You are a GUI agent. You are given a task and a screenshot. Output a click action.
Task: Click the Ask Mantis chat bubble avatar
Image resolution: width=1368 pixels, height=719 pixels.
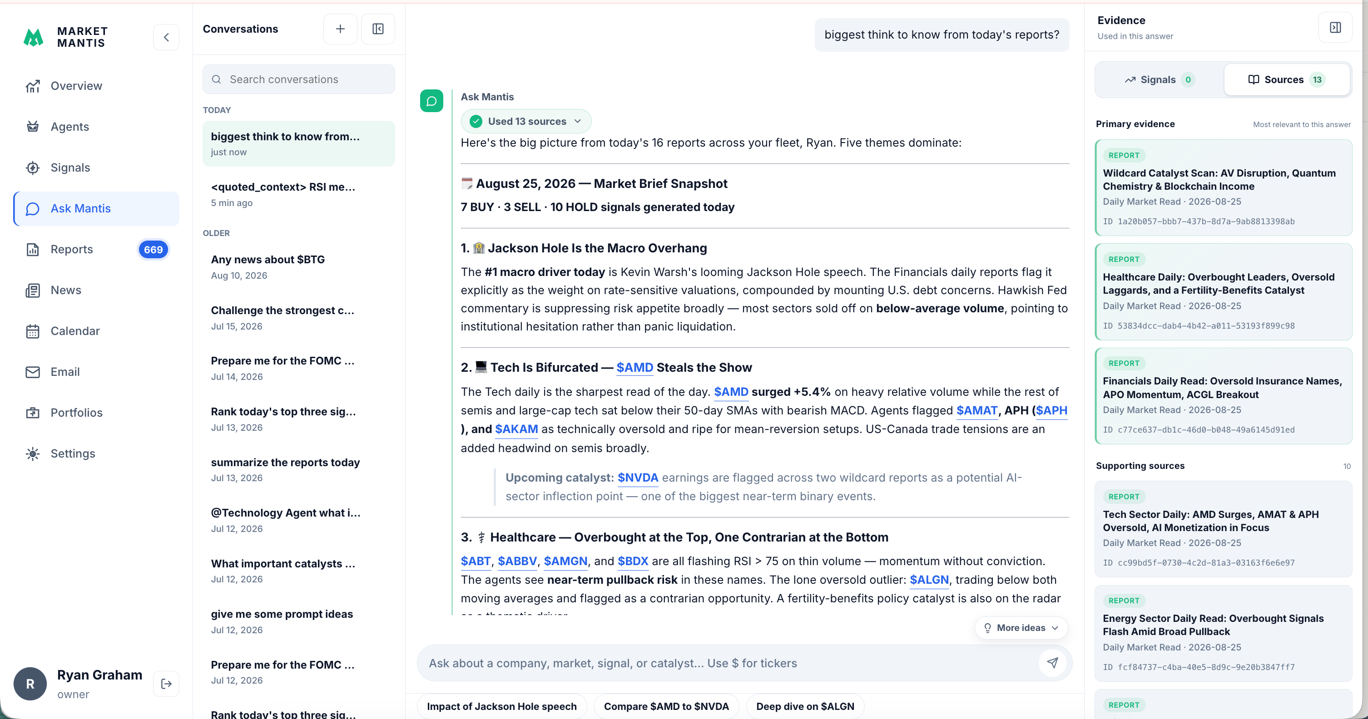432,101
